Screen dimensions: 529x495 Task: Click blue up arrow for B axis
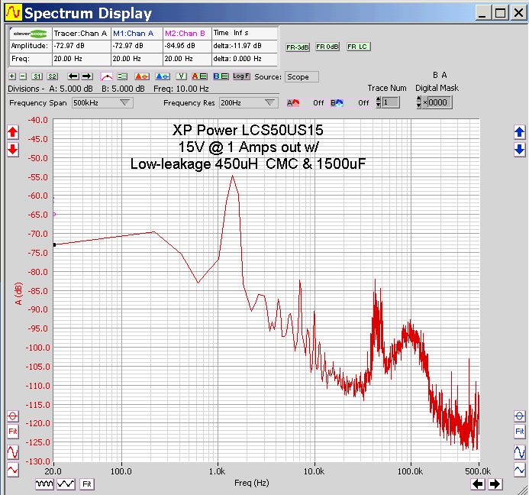[520, 131]
